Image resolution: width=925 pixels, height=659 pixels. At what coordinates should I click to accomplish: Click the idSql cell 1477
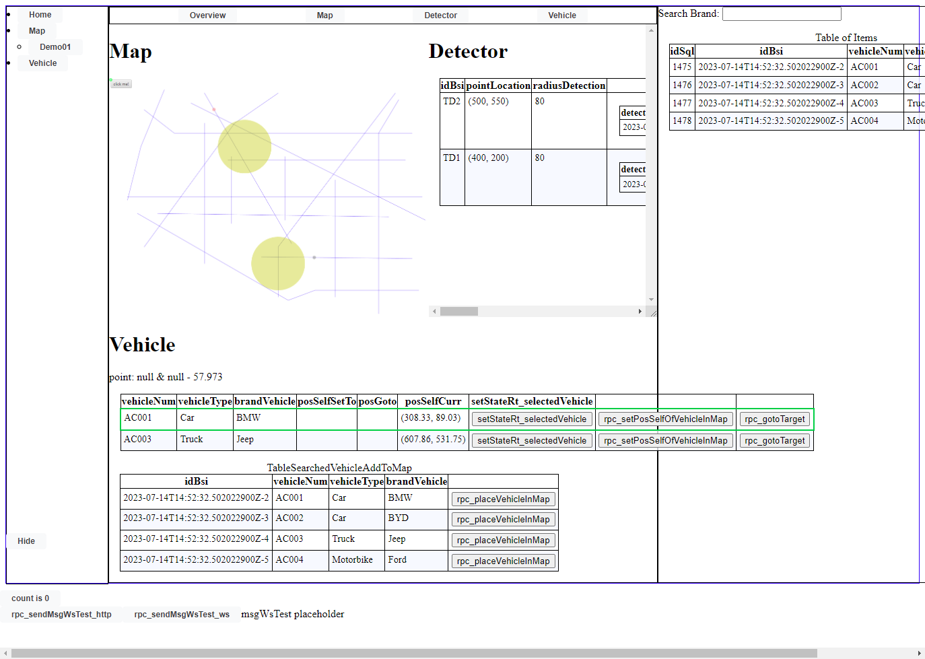[682, 104]
